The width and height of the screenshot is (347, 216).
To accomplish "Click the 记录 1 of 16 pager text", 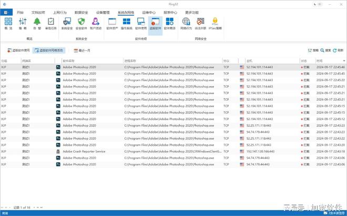I will (22, 208).
